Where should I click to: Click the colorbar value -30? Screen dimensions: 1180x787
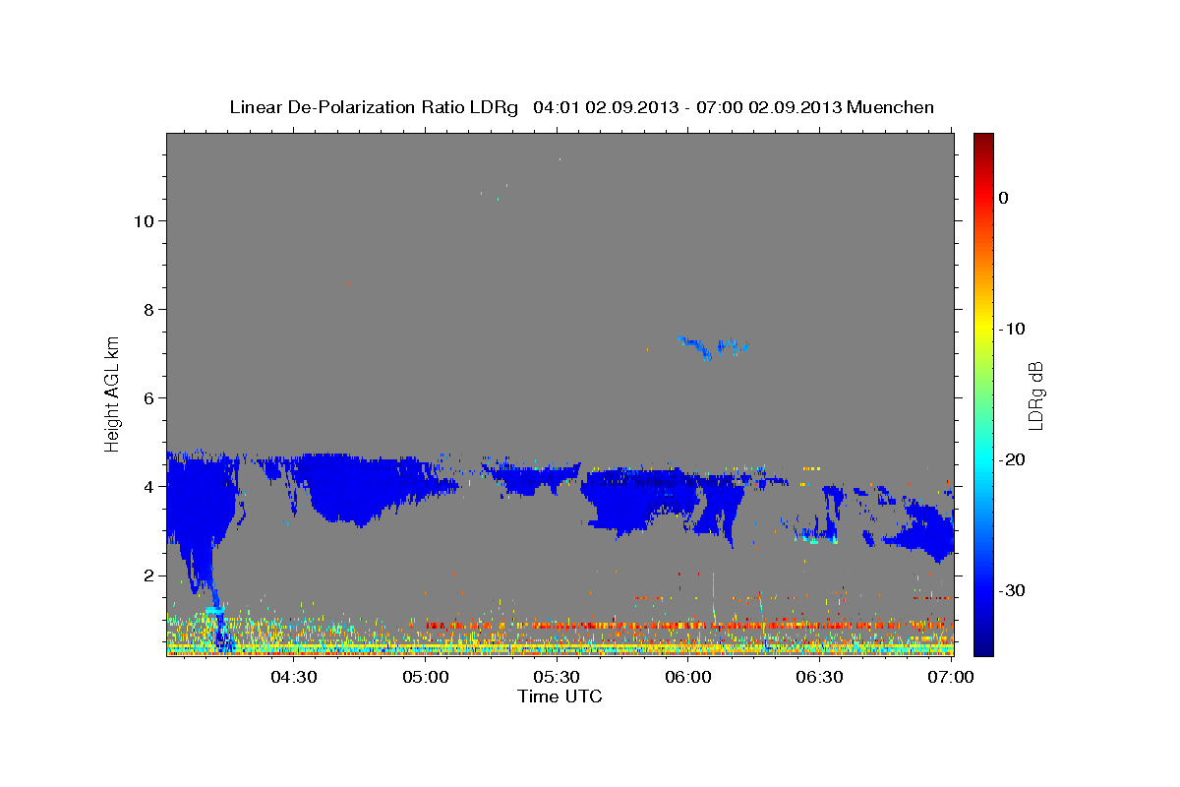pos(1011,590)
